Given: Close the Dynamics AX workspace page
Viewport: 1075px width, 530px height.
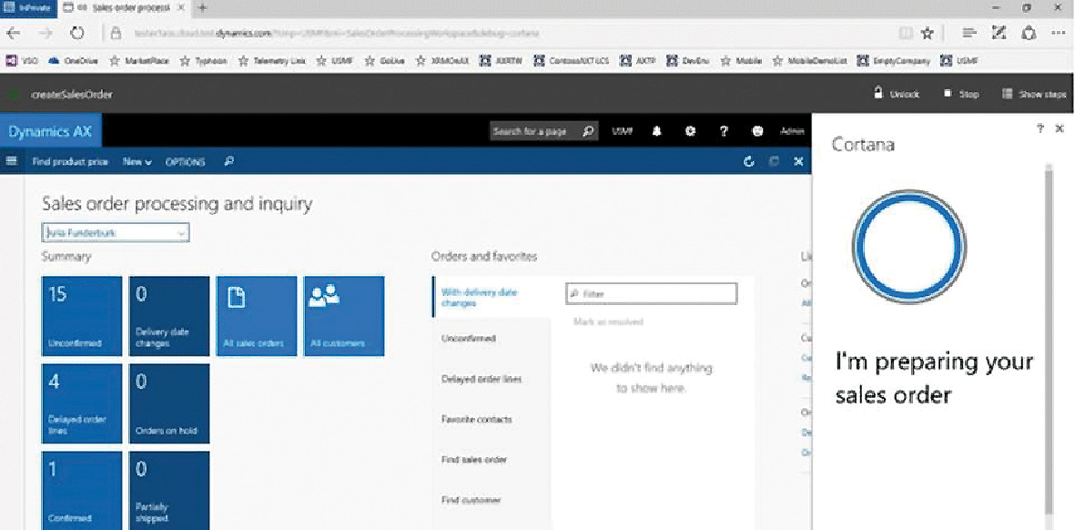Looking at the screenshot, I should pyautogui.click(x=798, y=161).
